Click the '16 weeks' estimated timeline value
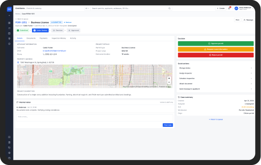 (126, 54)
